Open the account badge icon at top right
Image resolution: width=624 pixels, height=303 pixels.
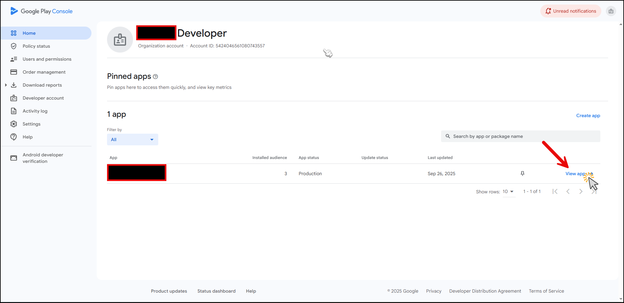[x=611, y=11]
